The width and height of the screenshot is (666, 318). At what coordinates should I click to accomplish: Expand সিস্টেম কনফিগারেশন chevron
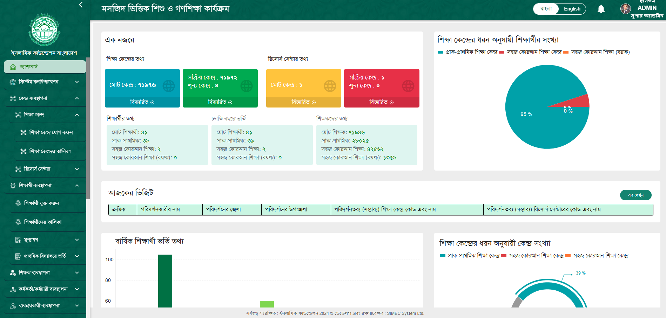click(x=77, y=82)
